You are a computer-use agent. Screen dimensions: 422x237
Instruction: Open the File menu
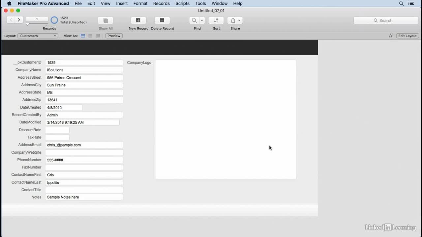pyautogui.click(x=78, y=3)
